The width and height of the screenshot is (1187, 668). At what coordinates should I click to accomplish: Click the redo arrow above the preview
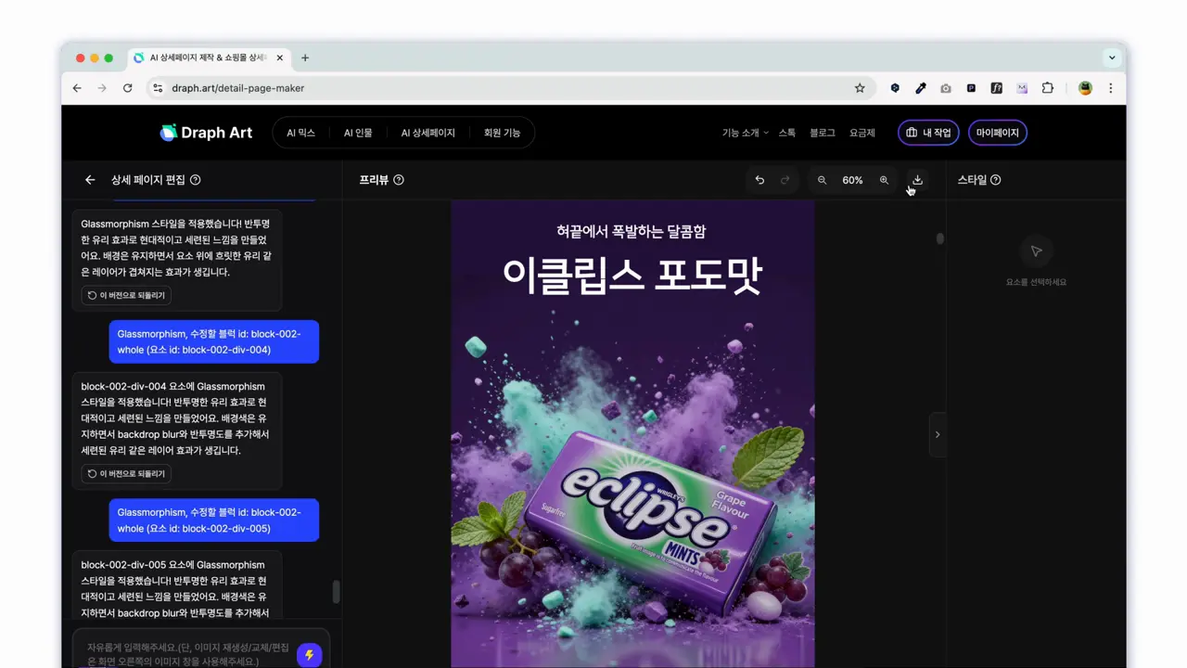point(785,179)
